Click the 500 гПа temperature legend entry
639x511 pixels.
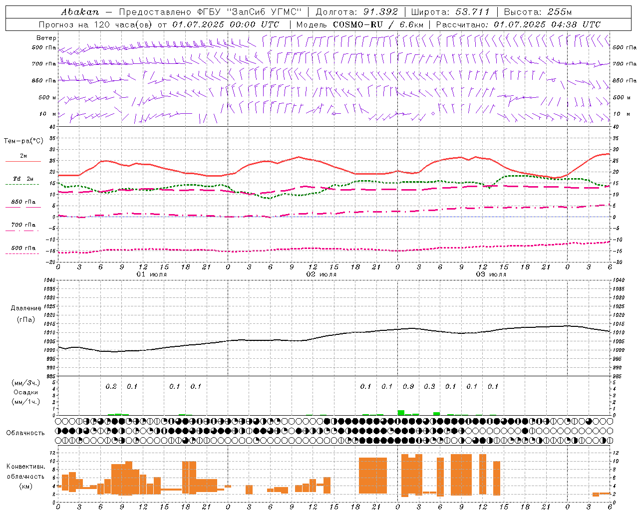(x=23, y=248)
